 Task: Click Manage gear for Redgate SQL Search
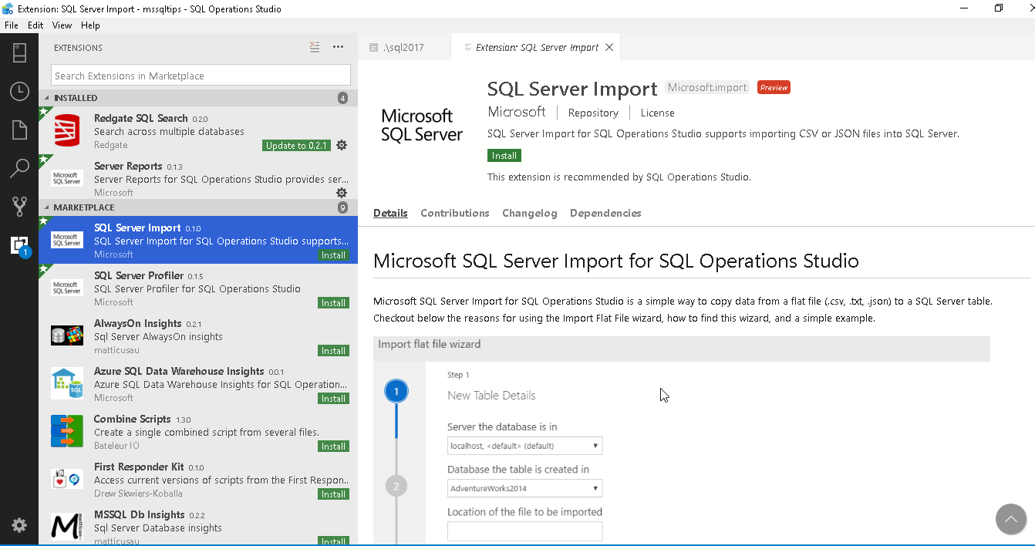(342, 146)
